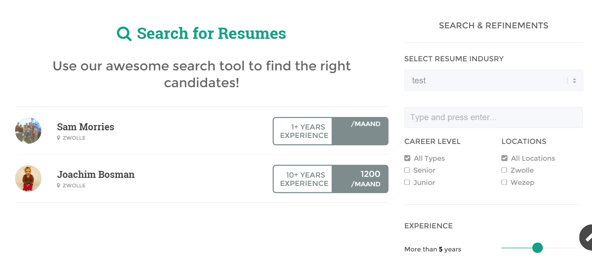Click the experience slider handle

tap(538, 248)
